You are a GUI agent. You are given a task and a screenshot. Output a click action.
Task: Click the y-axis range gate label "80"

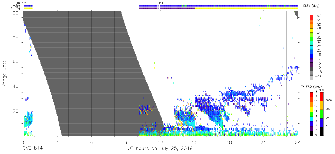pos(16,36)
